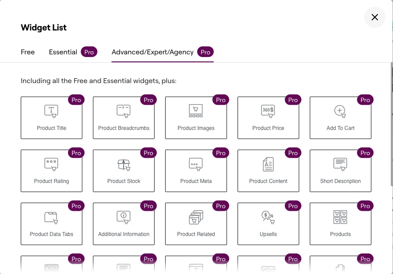Click the Product Stock box icon
The height and width of the screenshot is (274, 393).
click(x=124, y=164)
